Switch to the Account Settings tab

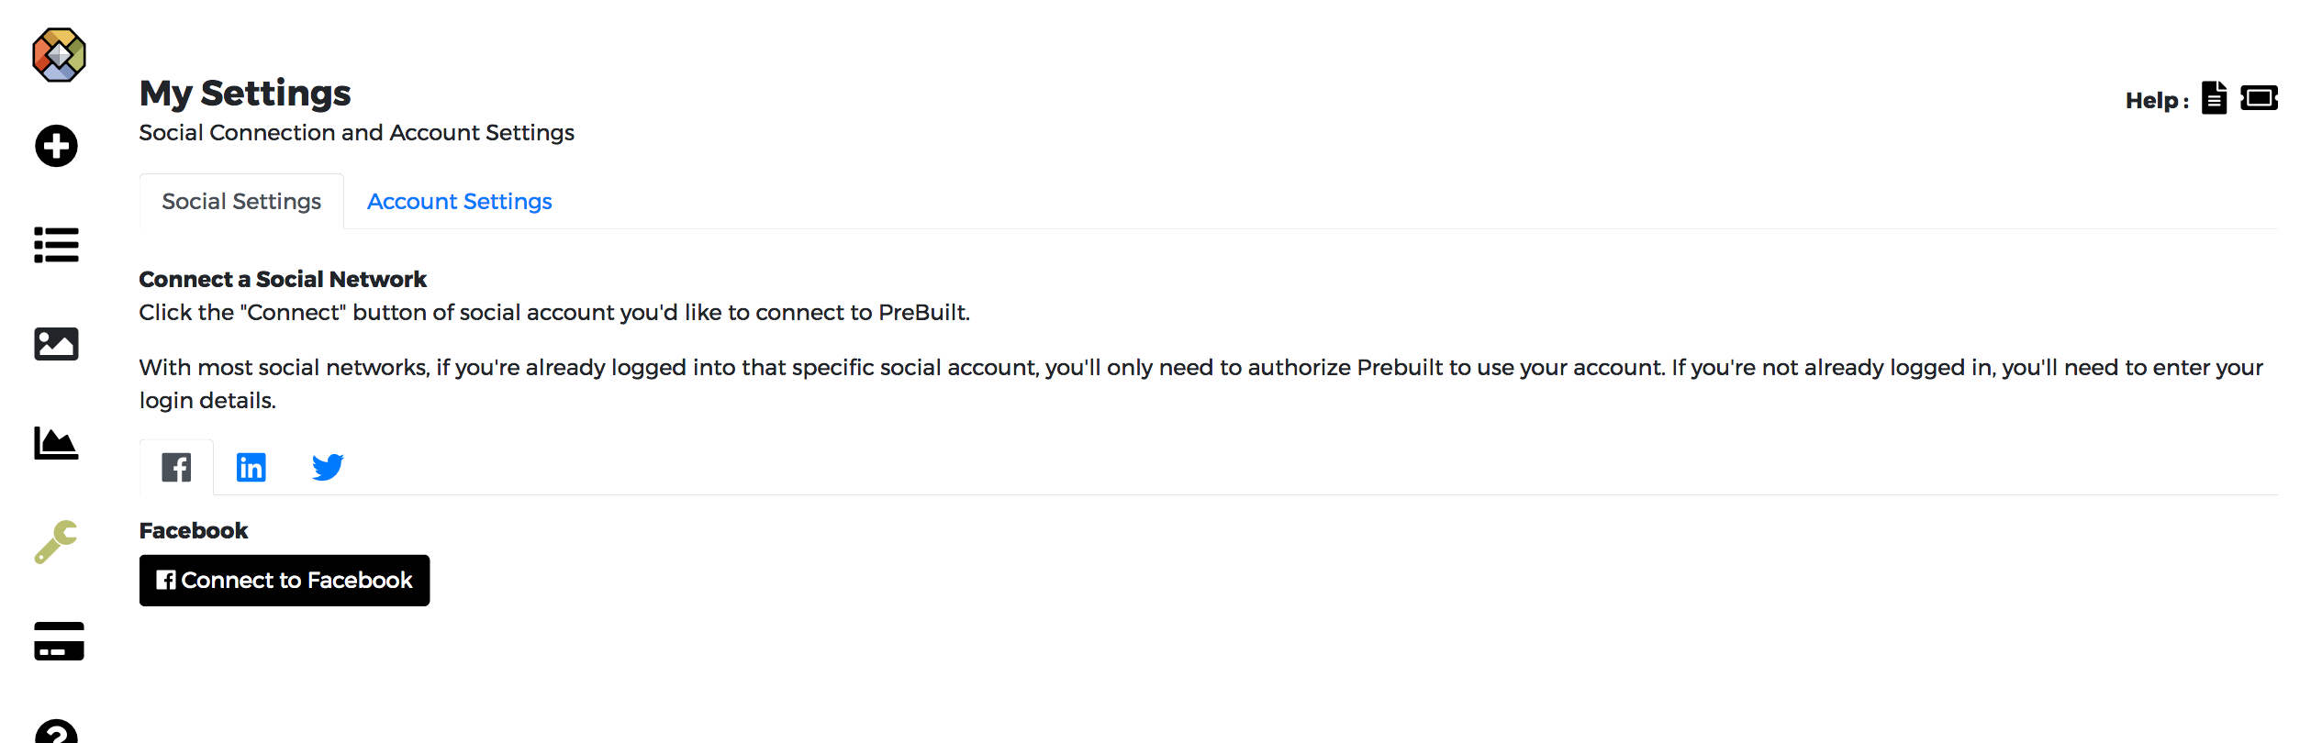click(460, 202)
